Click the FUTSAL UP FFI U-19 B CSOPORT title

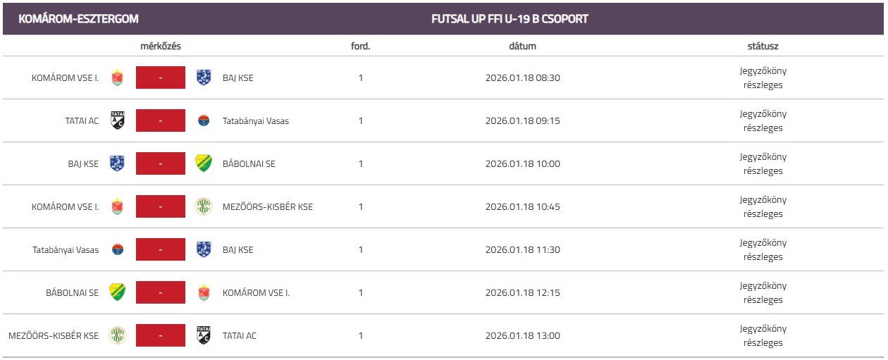tap(510, 19)
